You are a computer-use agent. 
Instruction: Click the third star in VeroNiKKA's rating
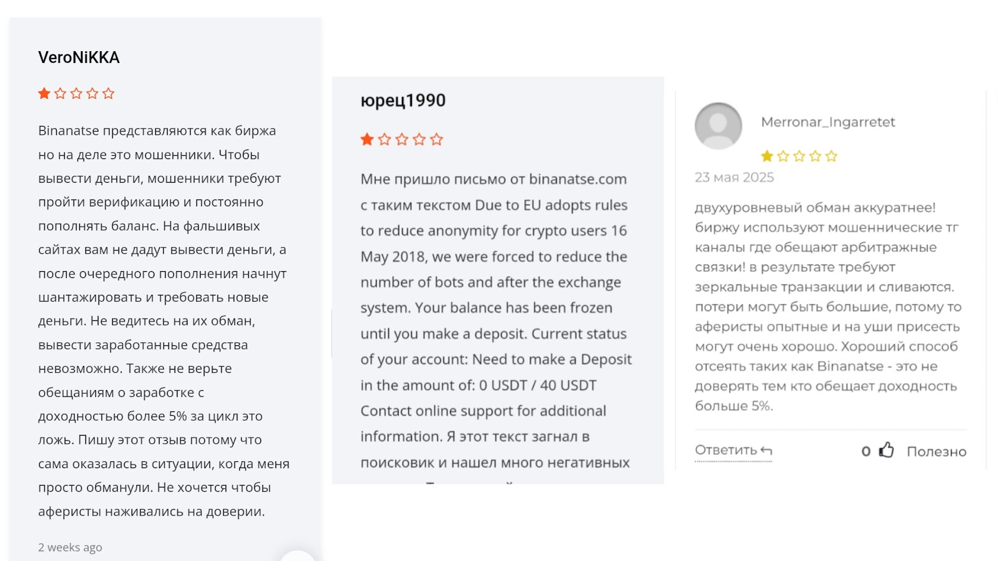coord(77,93)
